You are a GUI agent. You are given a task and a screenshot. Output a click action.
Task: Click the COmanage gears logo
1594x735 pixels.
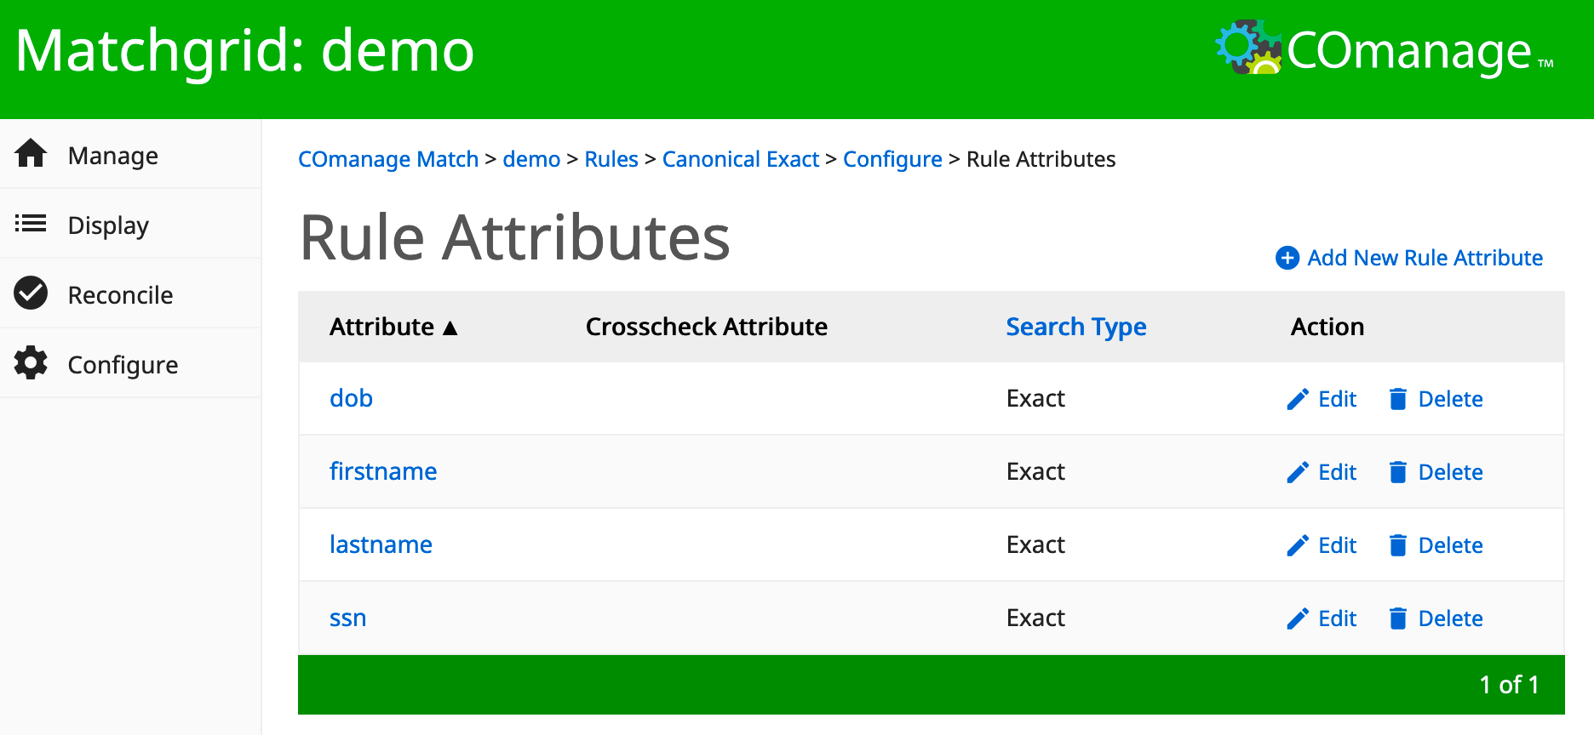(x=1248, y=47)
